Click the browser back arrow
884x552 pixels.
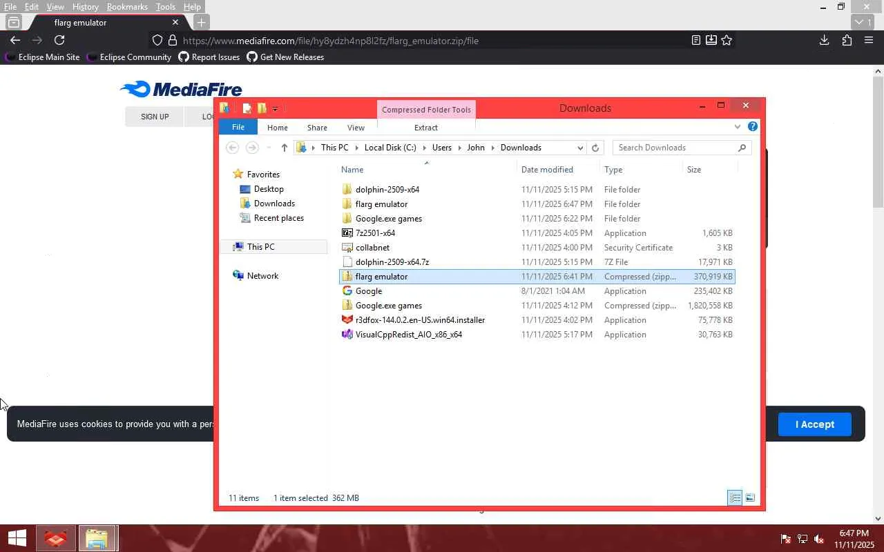[x=15, y=40]
